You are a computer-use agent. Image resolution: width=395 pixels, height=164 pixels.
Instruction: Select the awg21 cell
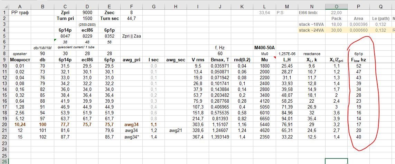(176, 130)
